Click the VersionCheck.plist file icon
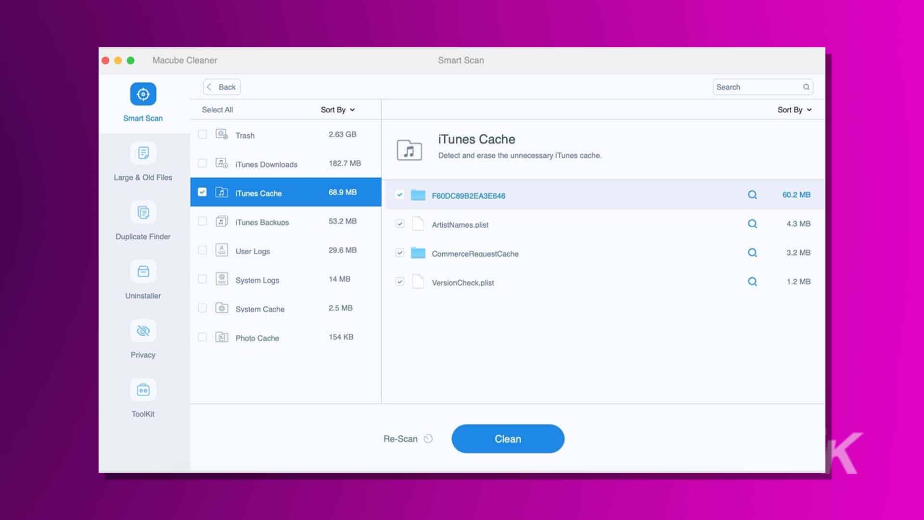 418,282
